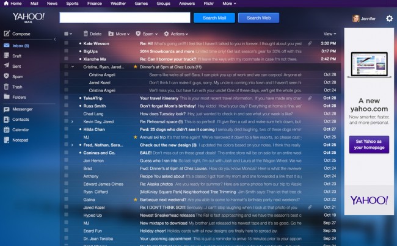The image size is (397, 246).
Task: Open the Calendar icon
Action: tap(7, 129)
